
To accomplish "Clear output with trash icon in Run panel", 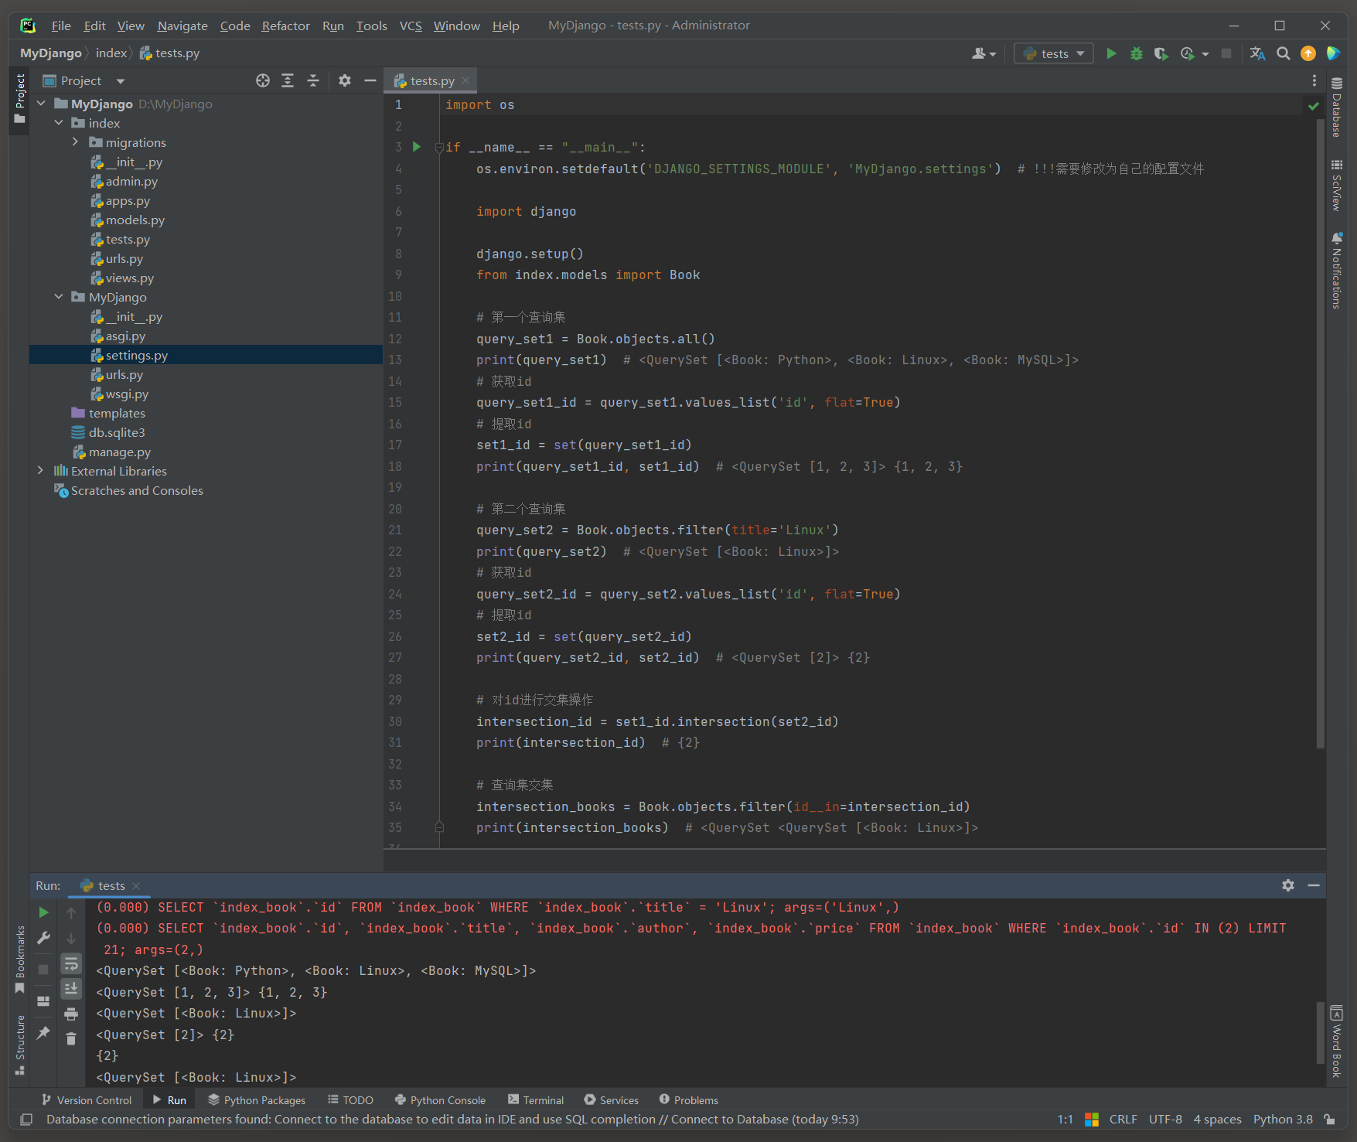I will click(71, 1038).
